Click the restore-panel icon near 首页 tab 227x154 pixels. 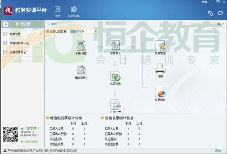pos(219,24)
